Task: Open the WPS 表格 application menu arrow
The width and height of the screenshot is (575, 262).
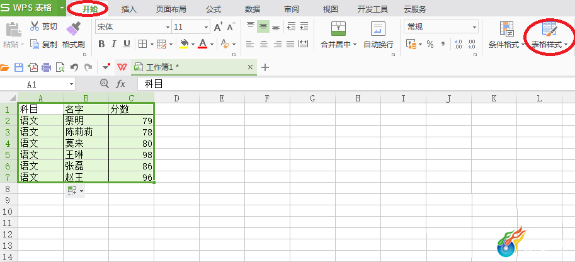Action: (x=62, y=8)
